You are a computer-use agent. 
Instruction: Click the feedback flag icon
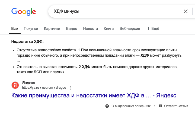click(x=160, y=106)
